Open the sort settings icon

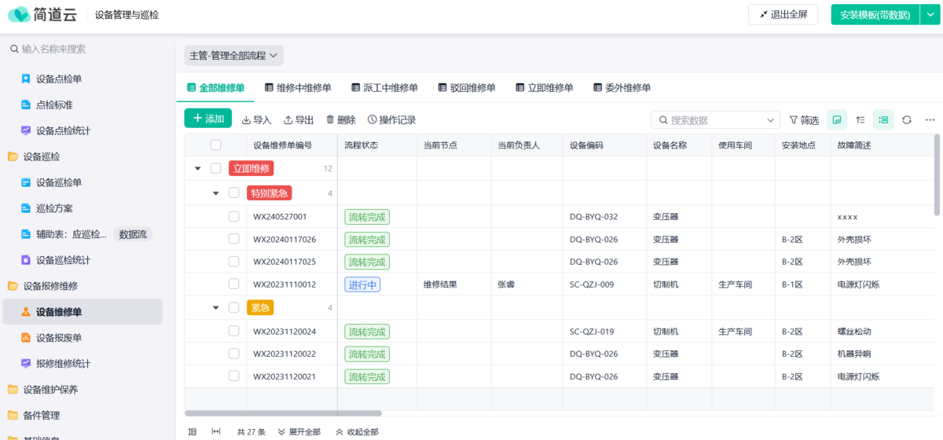(860, 119)
